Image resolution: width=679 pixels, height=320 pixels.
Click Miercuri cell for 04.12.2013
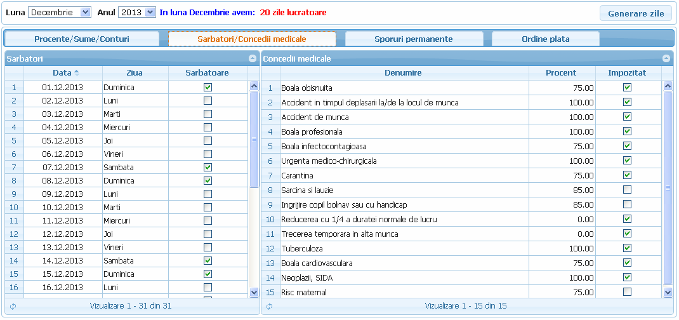[135, 128]
